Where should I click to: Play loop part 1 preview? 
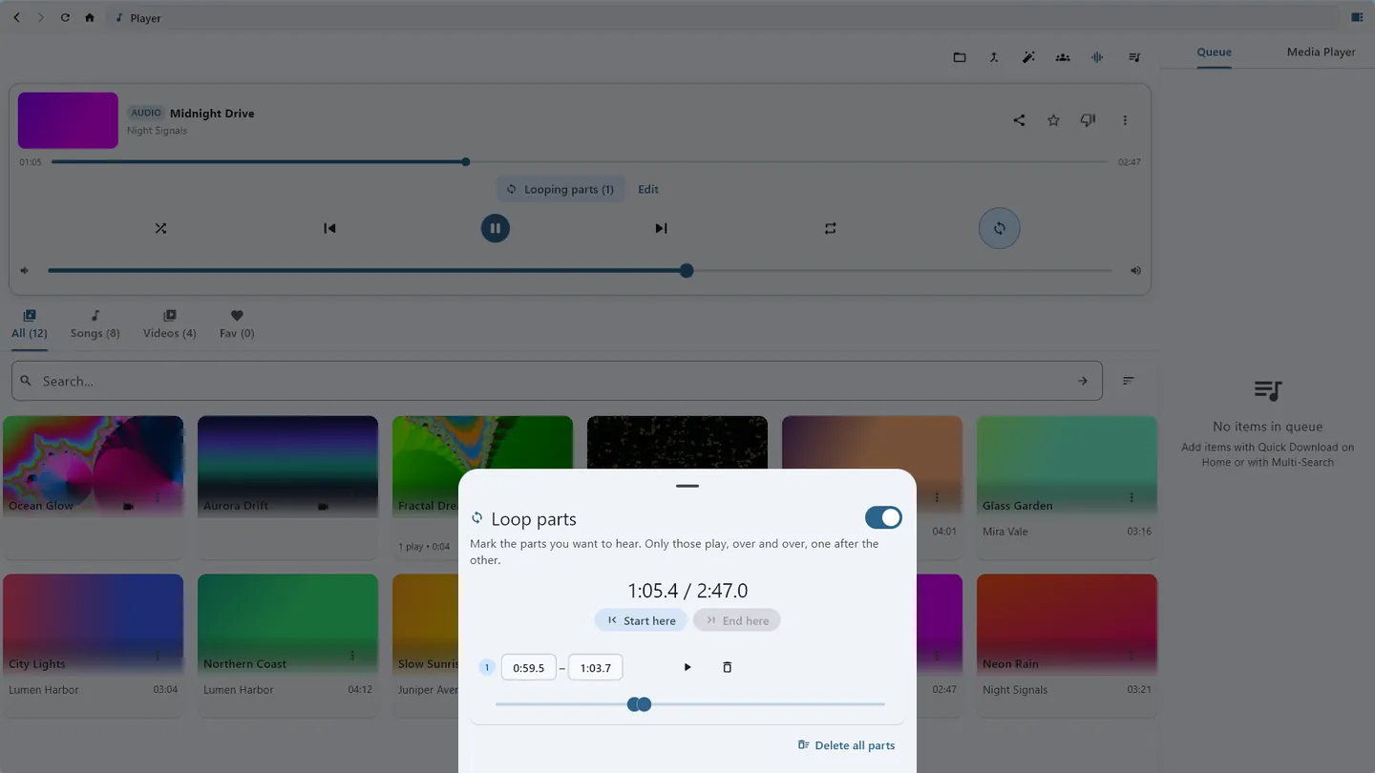687,667
